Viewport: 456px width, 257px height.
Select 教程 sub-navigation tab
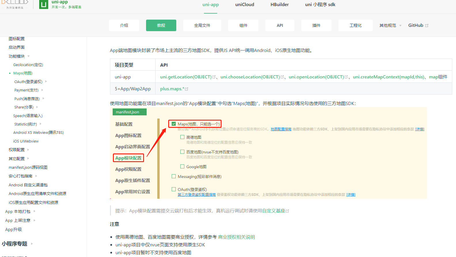(x=161, y=25)
